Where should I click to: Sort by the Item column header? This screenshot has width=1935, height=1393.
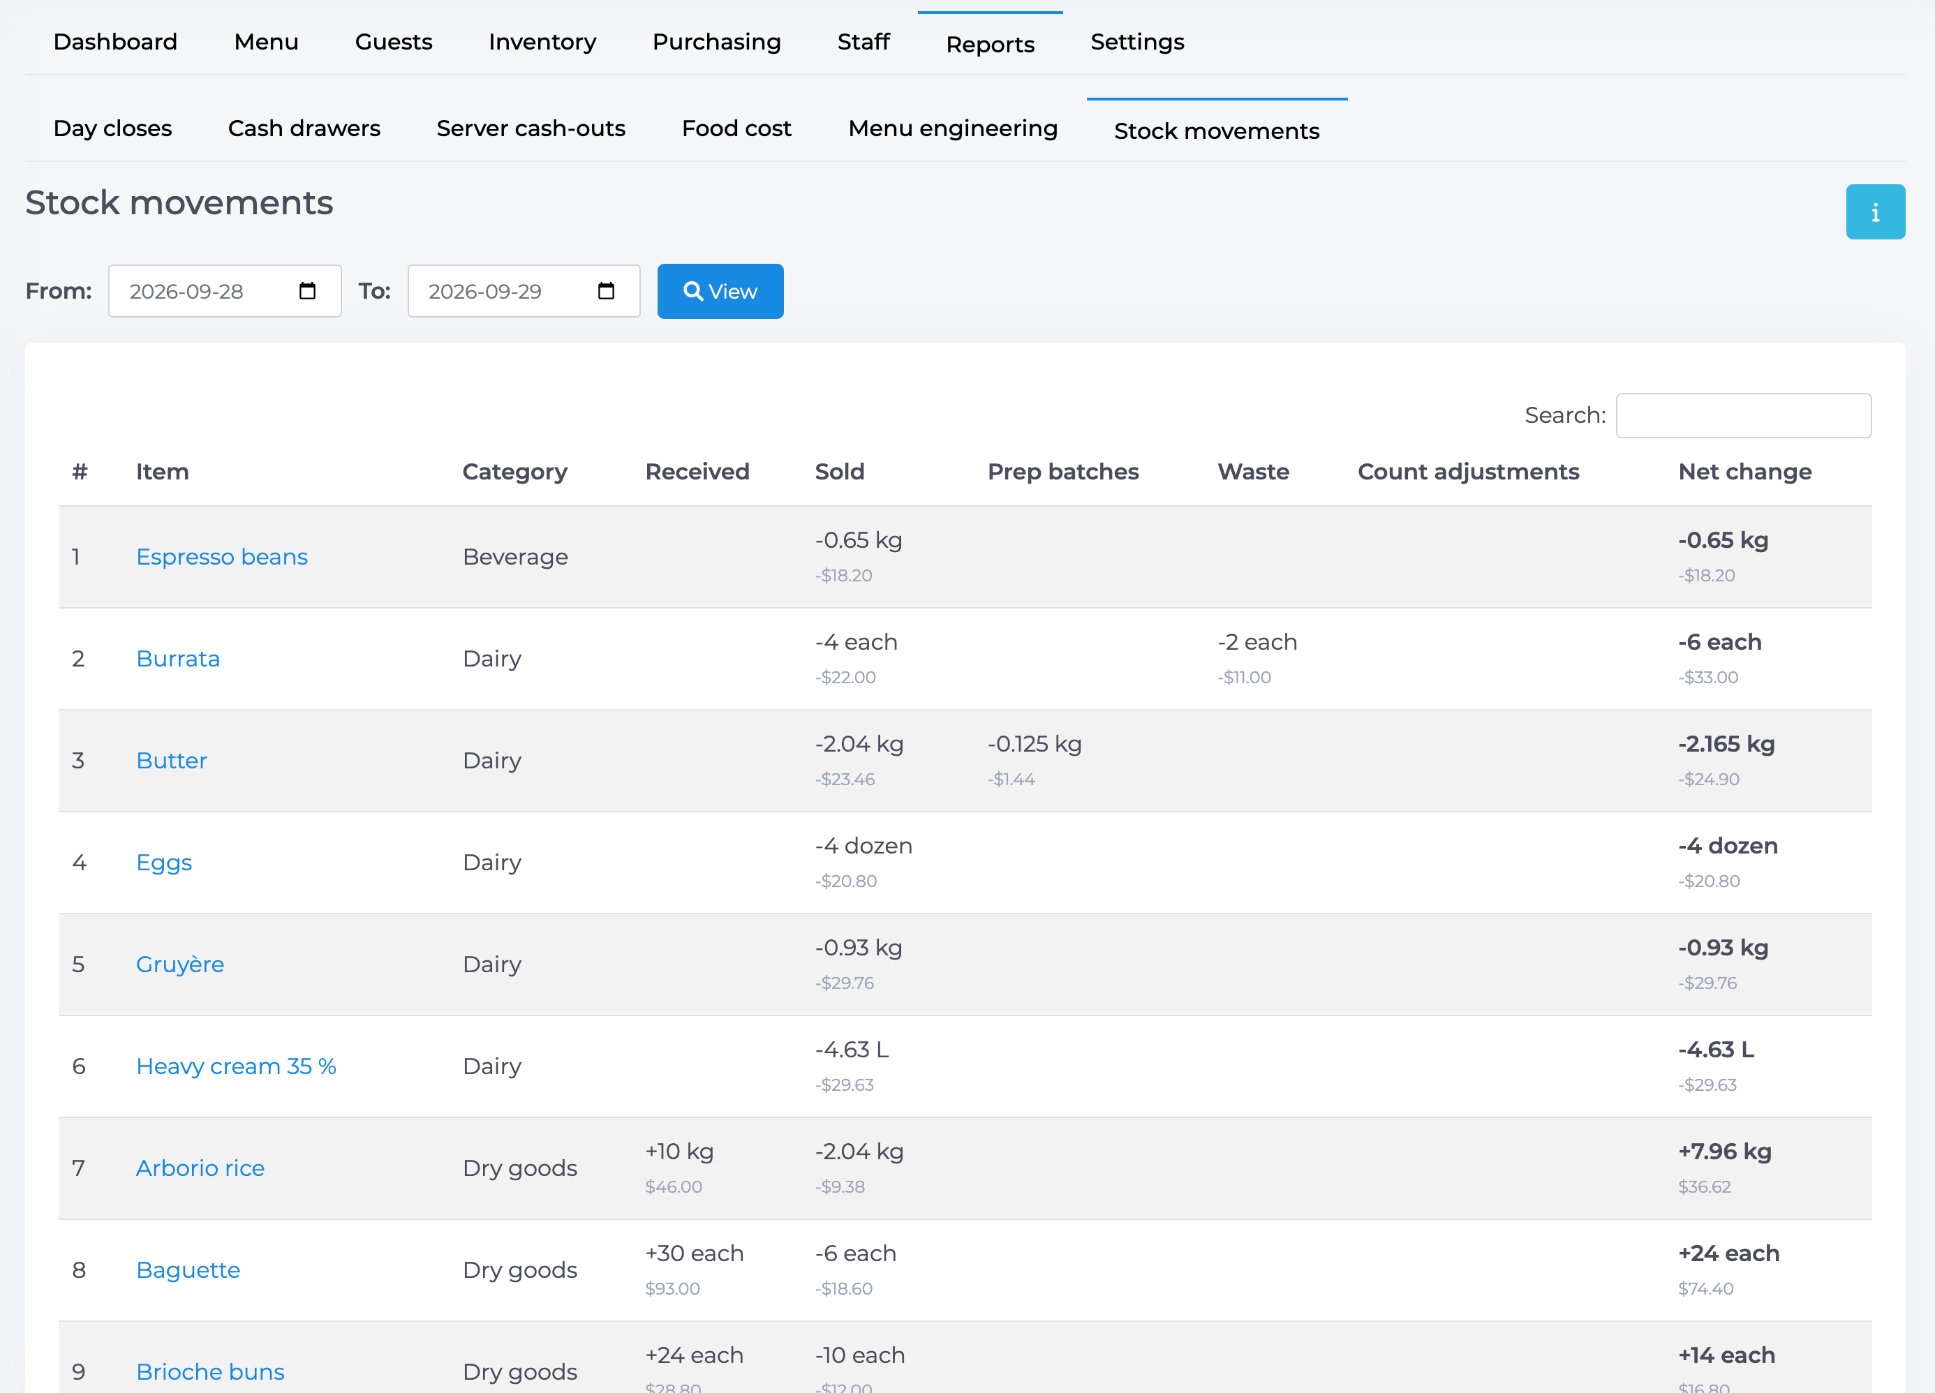(162, 471)
